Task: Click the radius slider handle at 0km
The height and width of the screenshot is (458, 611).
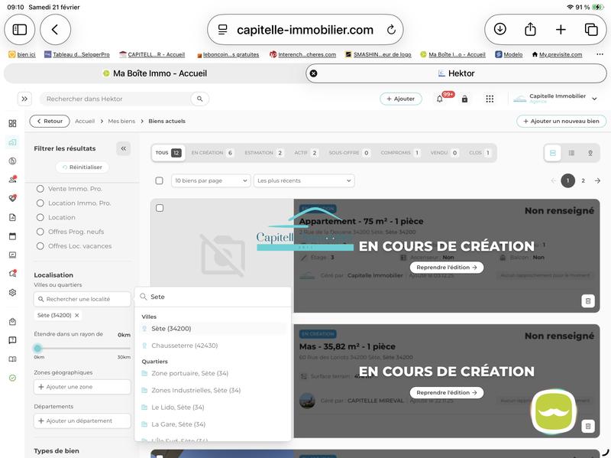Action: 37,348
